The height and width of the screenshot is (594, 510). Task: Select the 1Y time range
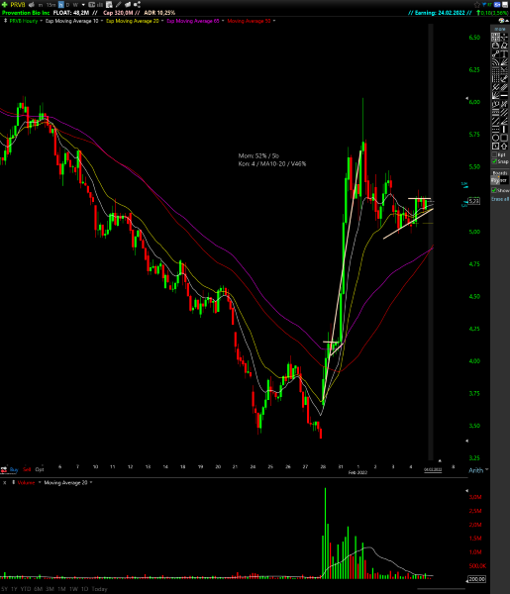pos(15,589)
